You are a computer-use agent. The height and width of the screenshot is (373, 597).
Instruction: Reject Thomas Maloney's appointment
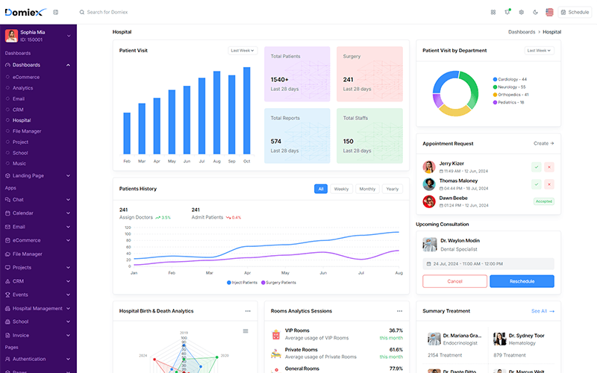[x=549, y=184]
